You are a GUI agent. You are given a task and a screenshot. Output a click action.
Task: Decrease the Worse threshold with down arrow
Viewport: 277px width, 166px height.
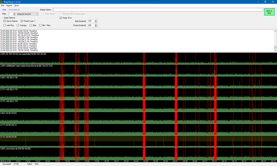[x=96, y=26]
